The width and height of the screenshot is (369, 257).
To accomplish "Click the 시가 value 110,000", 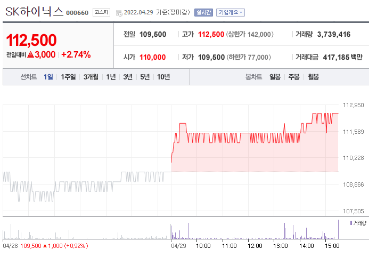I will point(152,57).
